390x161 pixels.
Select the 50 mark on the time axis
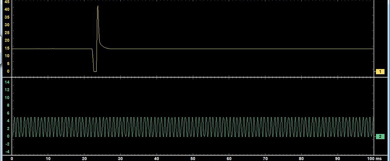pos(193,159)
